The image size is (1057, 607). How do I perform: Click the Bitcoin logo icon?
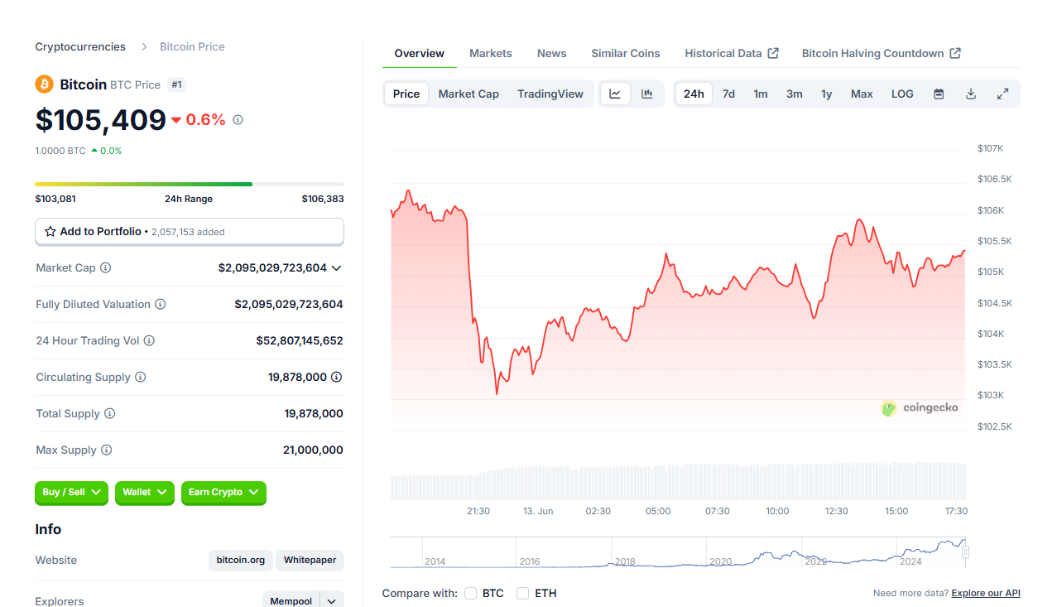[44, 84]
